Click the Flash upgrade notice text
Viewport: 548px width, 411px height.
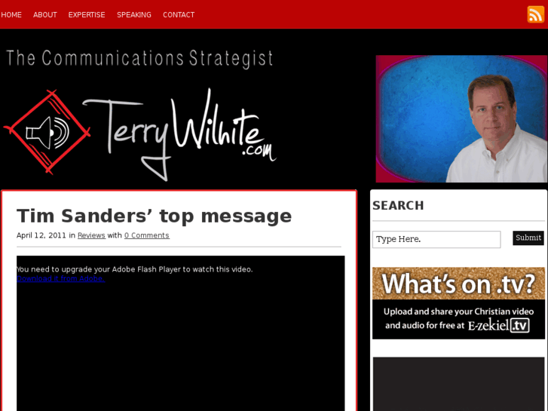click(135, 269)
